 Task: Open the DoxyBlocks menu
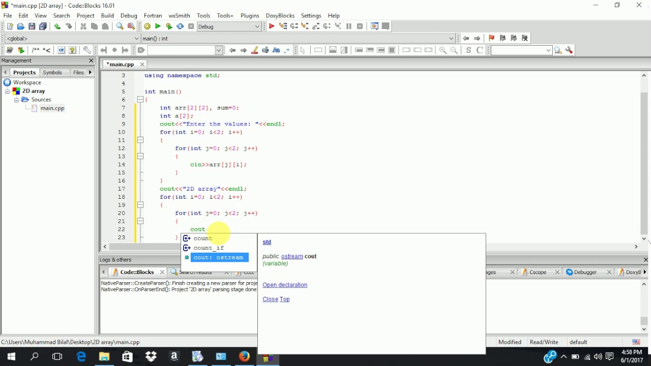280,16
